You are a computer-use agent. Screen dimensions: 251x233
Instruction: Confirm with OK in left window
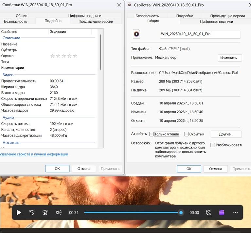(57, 169)
